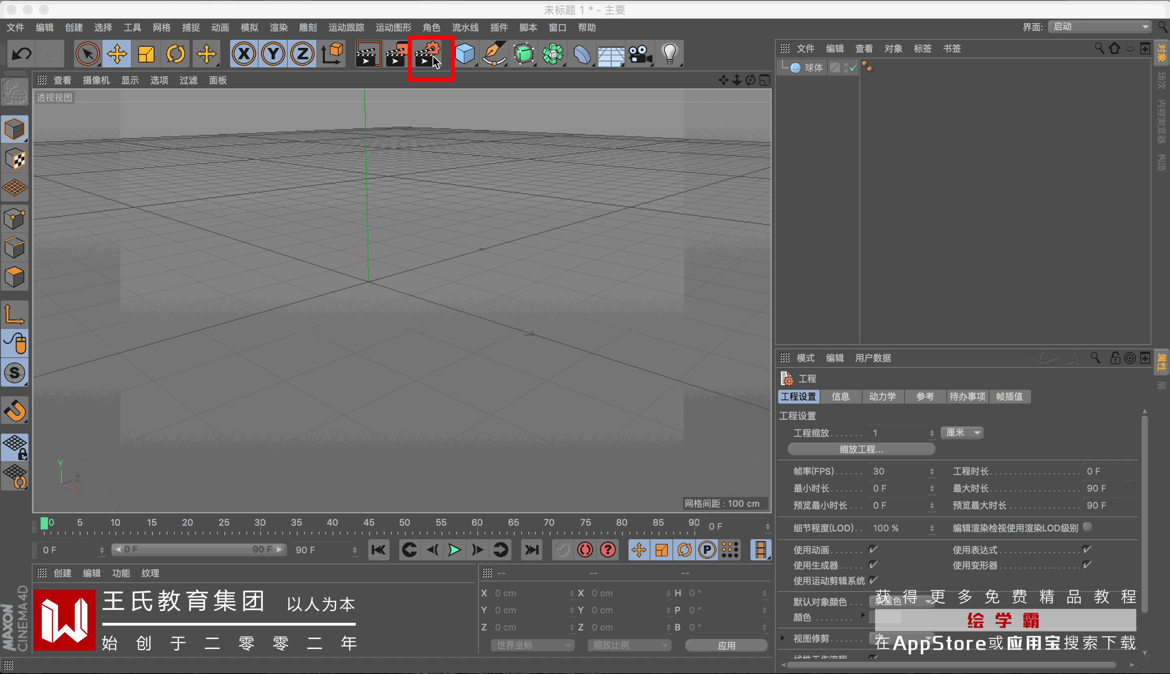
Task: Uncheck 使用表达式 checkbox
Action: tap(1086, 549)
